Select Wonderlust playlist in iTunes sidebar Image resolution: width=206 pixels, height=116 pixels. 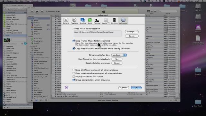point(37,94)
